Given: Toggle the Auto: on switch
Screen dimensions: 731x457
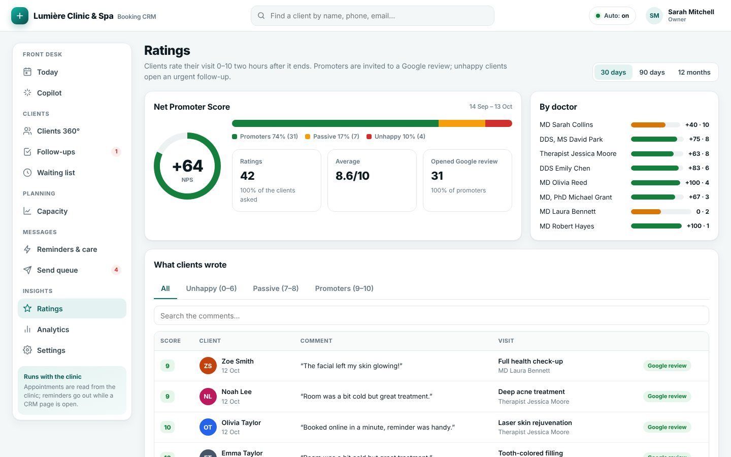Looking at the screenshot, I should pyautogui.click(x=612, y=16).
